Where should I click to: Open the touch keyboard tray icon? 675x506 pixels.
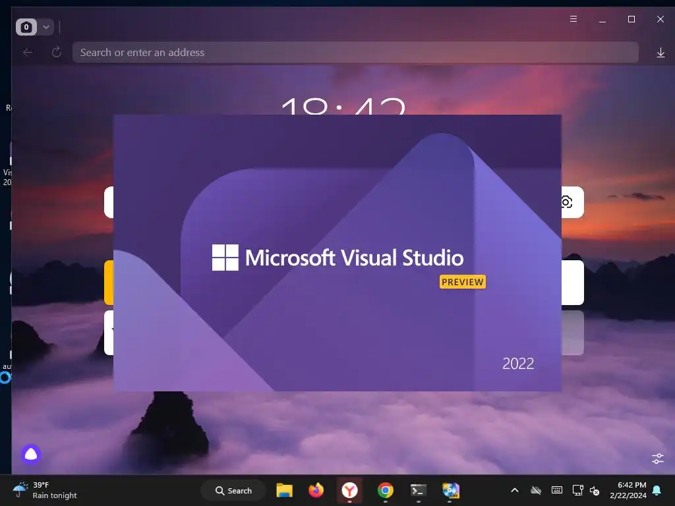coord(556,490)
